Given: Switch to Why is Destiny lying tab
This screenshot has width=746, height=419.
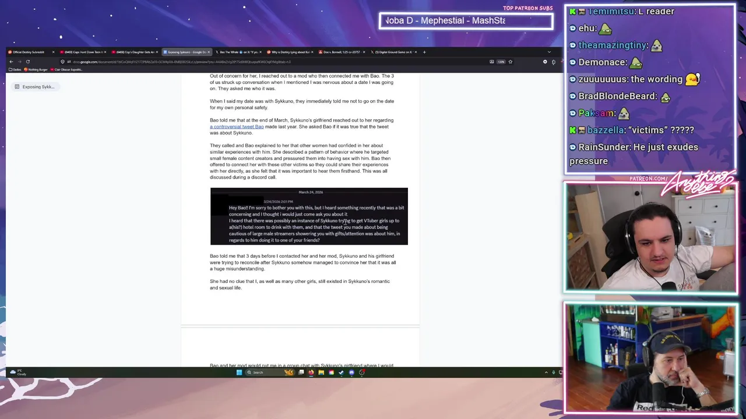Looking at the screenshot, I should point(290,52).
